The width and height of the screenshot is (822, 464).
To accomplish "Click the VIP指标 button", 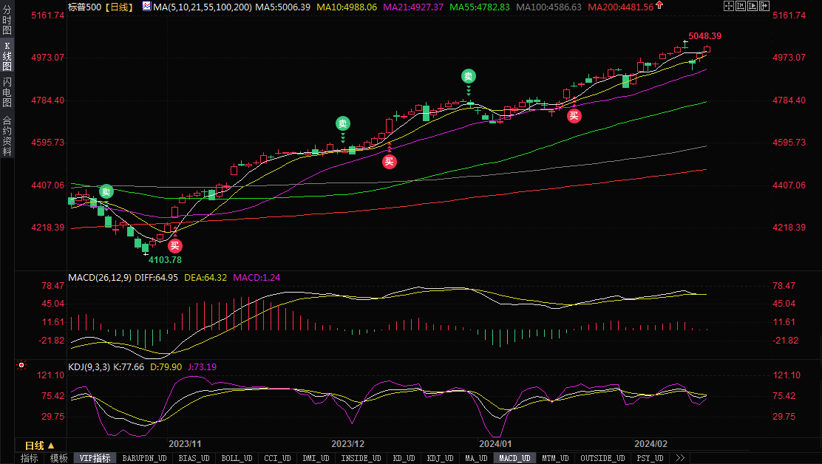I will (x=95, y=458).
